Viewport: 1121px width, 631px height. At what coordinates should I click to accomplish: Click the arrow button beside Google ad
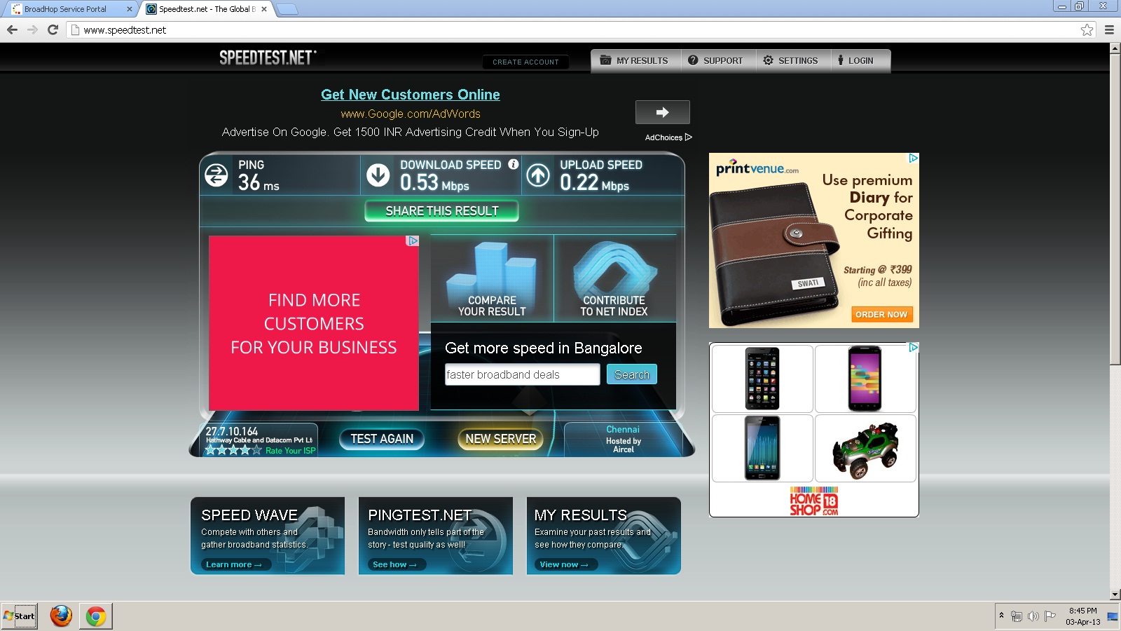(x=662, y=112)
